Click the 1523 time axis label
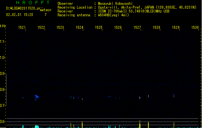The height and width of the screenshot is (128, 202). (x=60, y=28)
